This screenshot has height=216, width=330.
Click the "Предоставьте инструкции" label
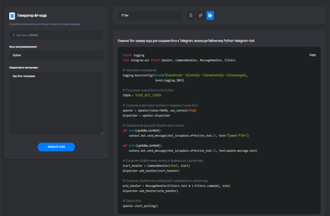pos(24,68)
